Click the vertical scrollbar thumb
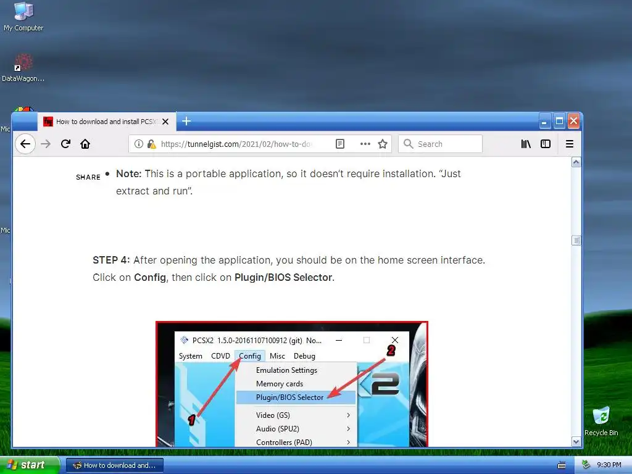 coord(576,240)
